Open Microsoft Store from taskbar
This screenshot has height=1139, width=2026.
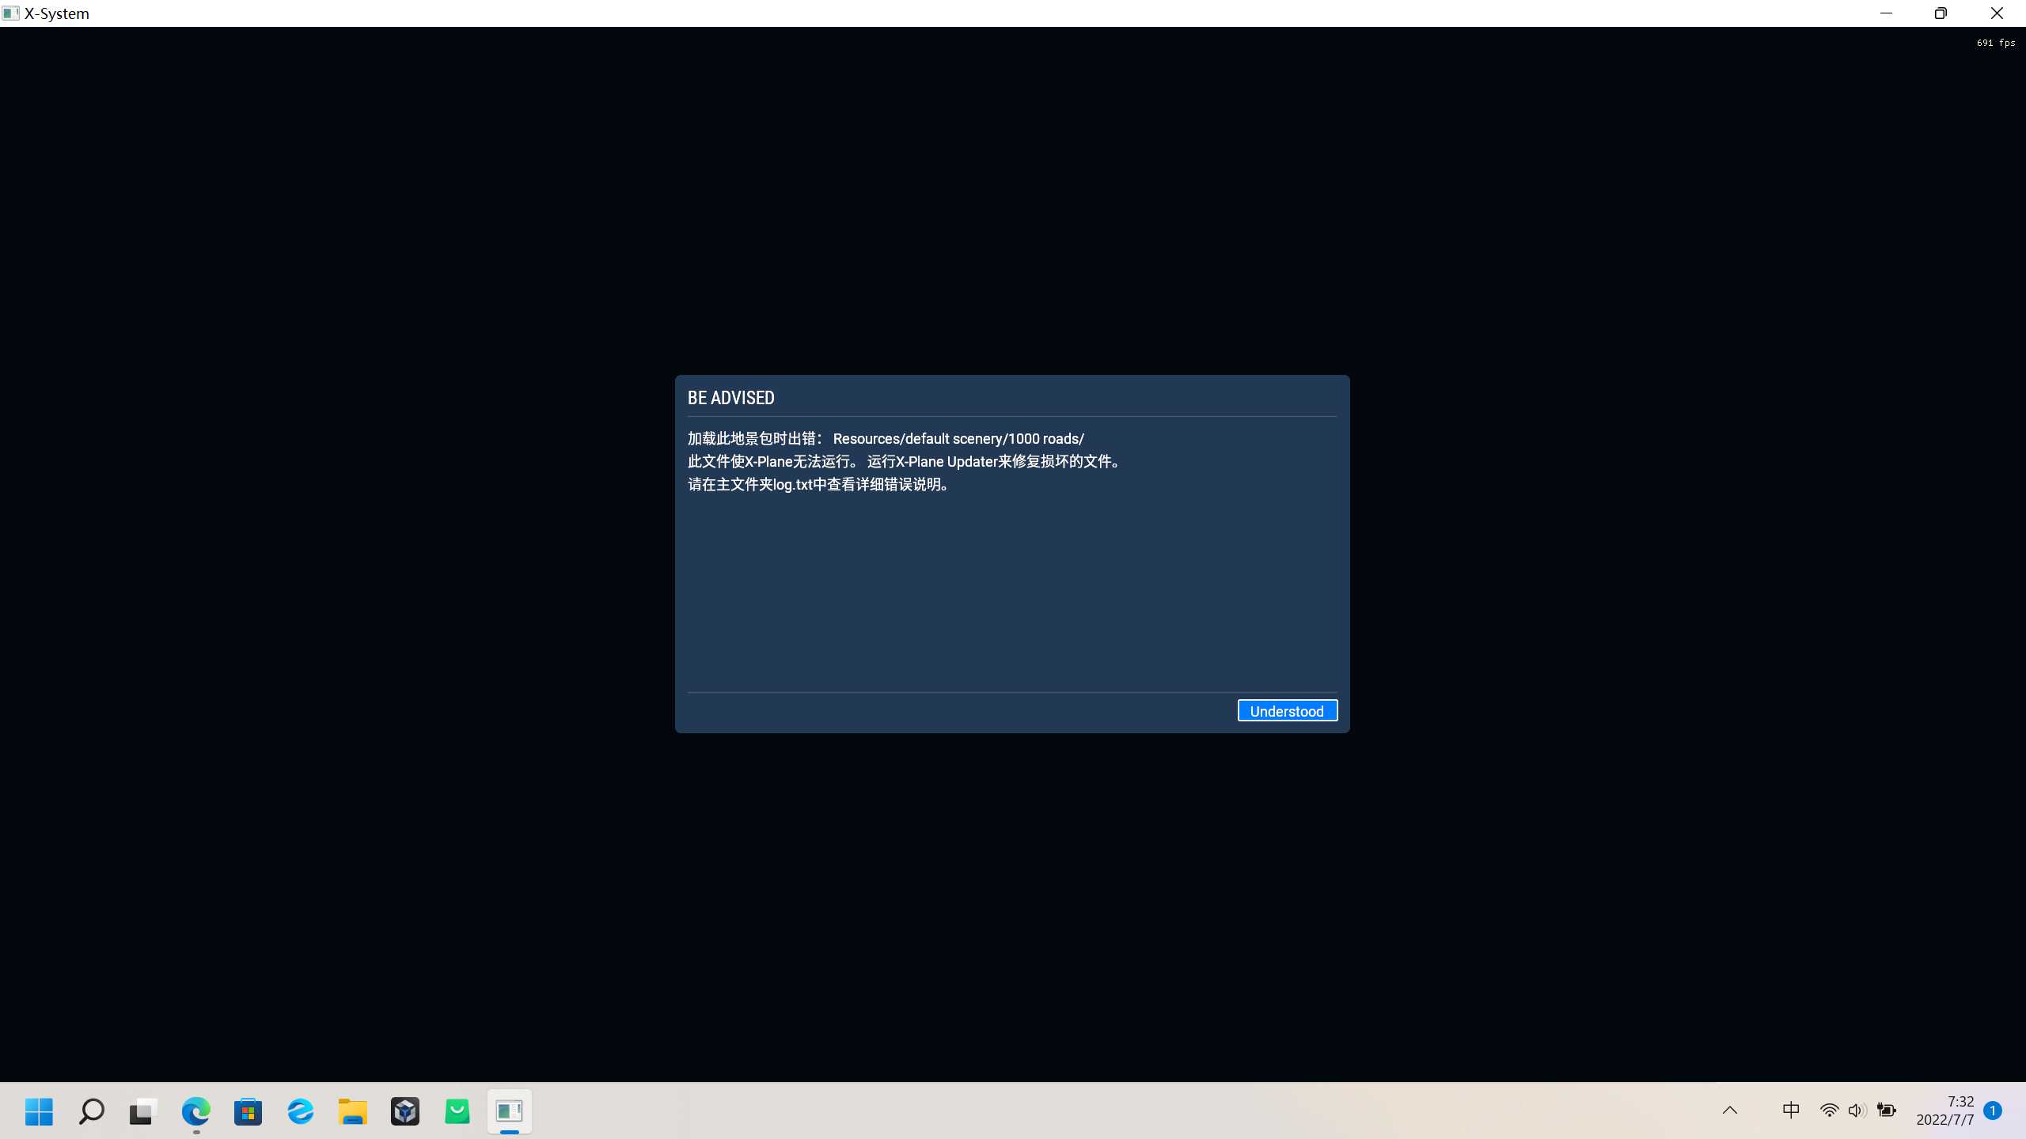[x=248, y=1111]
